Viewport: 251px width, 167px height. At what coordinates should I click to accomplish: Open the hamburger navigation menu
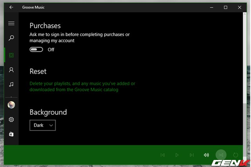point(11,24)
